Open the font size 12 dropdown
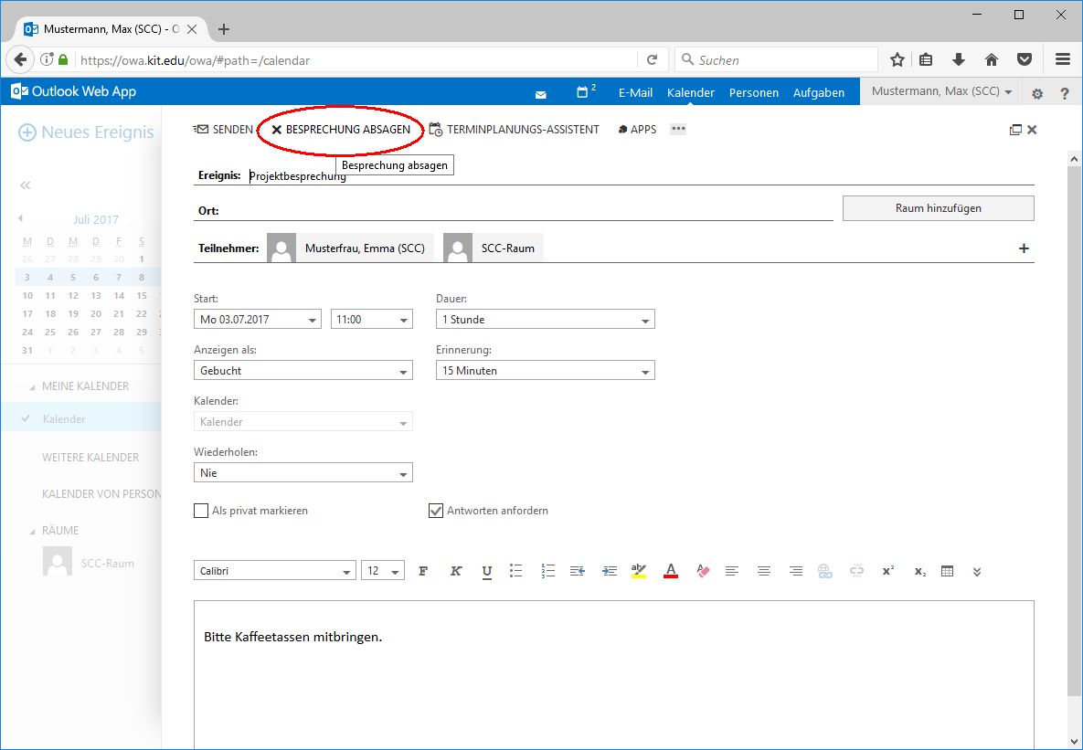Viewport: 1083px width, 750px height. pyautogui.click(x=383, y=570)
